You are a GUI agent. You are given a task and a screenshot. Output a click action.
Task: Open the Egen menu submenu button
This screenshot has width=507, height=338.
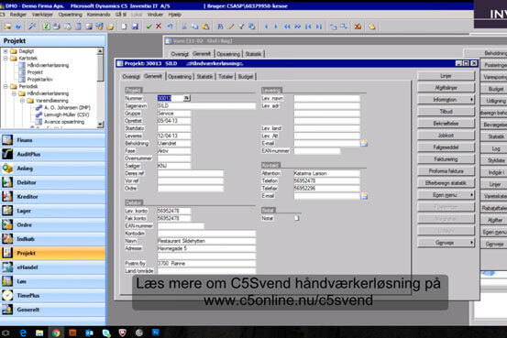(446, 195)
